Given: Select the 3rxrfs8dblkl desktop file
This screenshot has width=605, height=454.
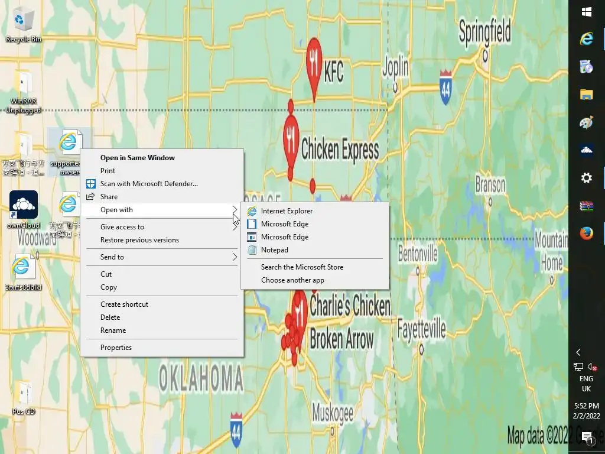Looking at the screenshot, I should pos(23,272).
